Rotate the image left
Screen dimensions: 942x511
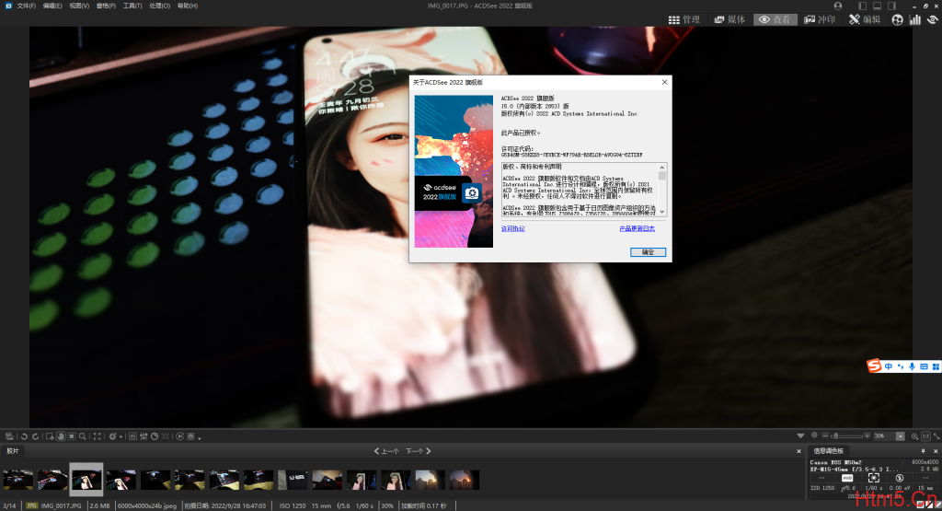click(x=25, y=436)
